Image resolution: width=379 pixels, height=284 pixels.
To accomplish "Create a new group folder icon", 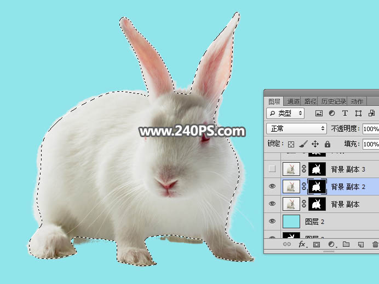I will tap(346, 244).
